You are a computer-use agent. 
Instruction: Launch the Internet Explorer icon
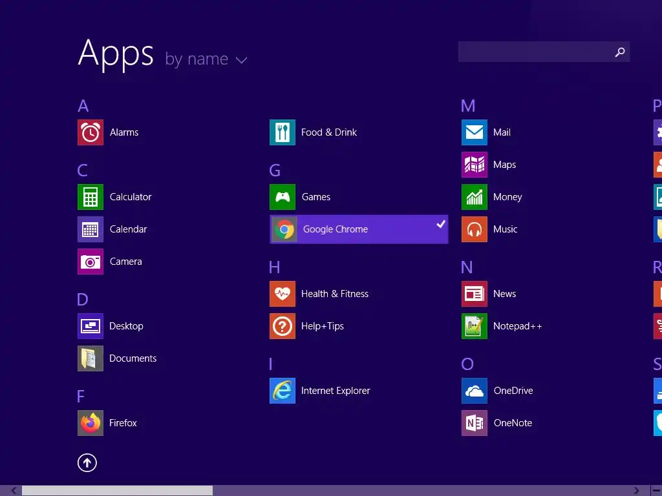283,391
